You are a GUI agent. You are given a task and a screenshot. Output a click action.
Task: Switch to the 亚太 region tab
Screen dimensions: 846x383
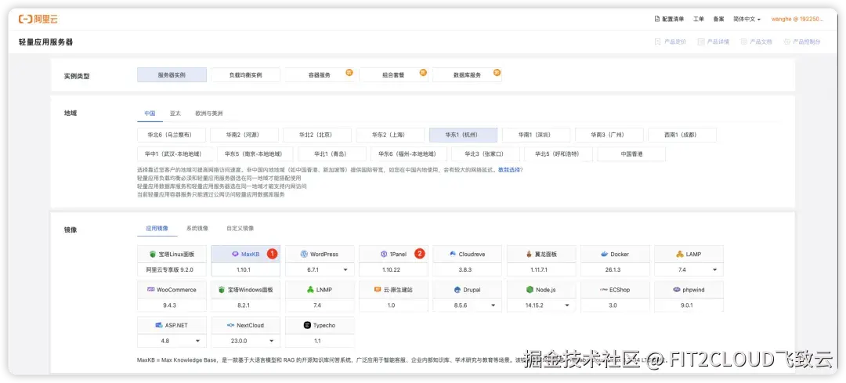tap(175, 114)
